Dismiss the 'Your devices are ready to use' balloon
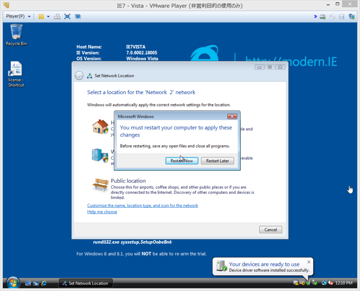The width and height of the screenshot is (360, 291). point(309,262)
